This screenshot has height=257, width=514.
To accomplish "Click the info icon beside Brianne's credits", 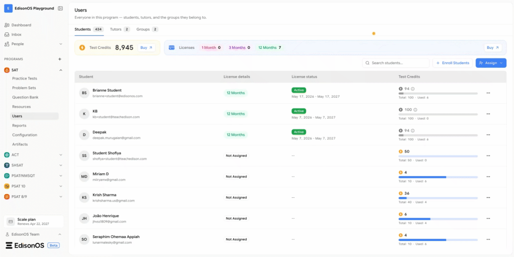I will pyautogui.click(x=412, y=89).
